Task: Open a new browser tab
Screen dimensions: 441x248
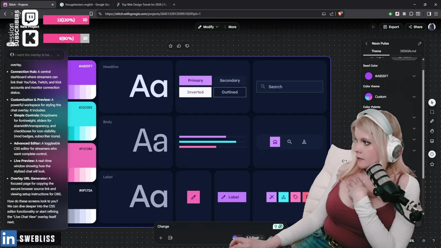Action: [x=174, y=4]
